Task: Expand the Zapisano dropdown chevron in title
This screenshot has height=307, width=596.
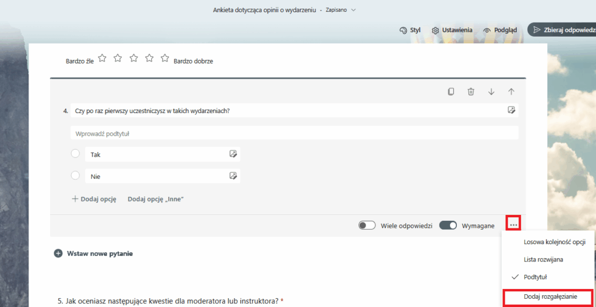Action: [353, 10]
